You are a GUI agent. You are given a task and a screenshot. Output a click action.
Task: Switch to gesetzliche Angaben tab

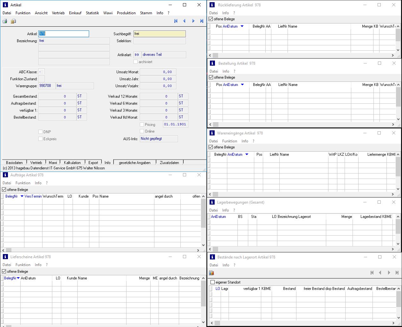tap(135, 163)
